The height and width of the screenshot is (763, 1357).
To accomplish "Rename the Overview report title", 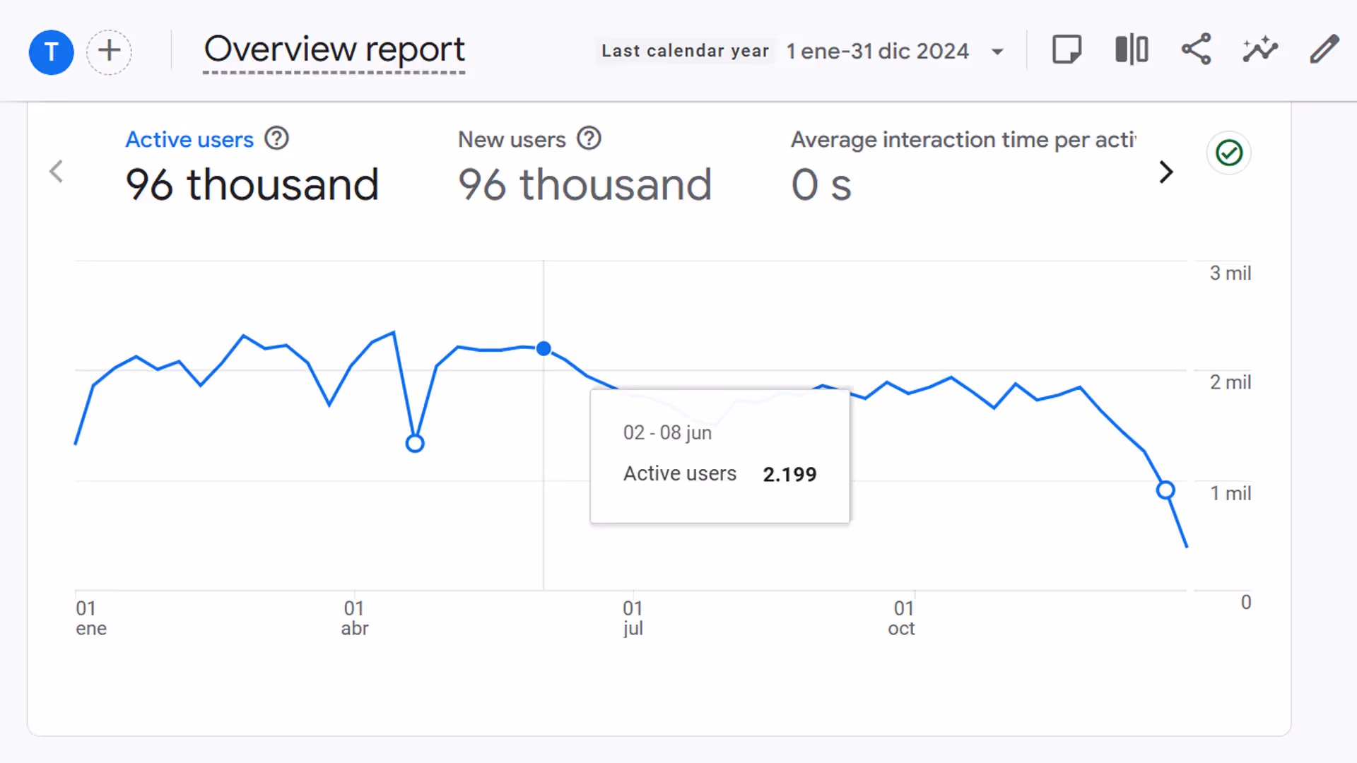I will (334, 49).
